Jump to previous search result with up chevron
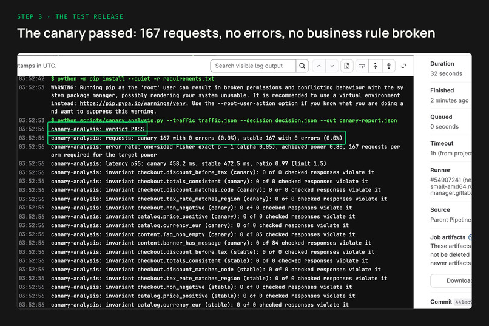This screenshot has width=489, height=326. 319,66
